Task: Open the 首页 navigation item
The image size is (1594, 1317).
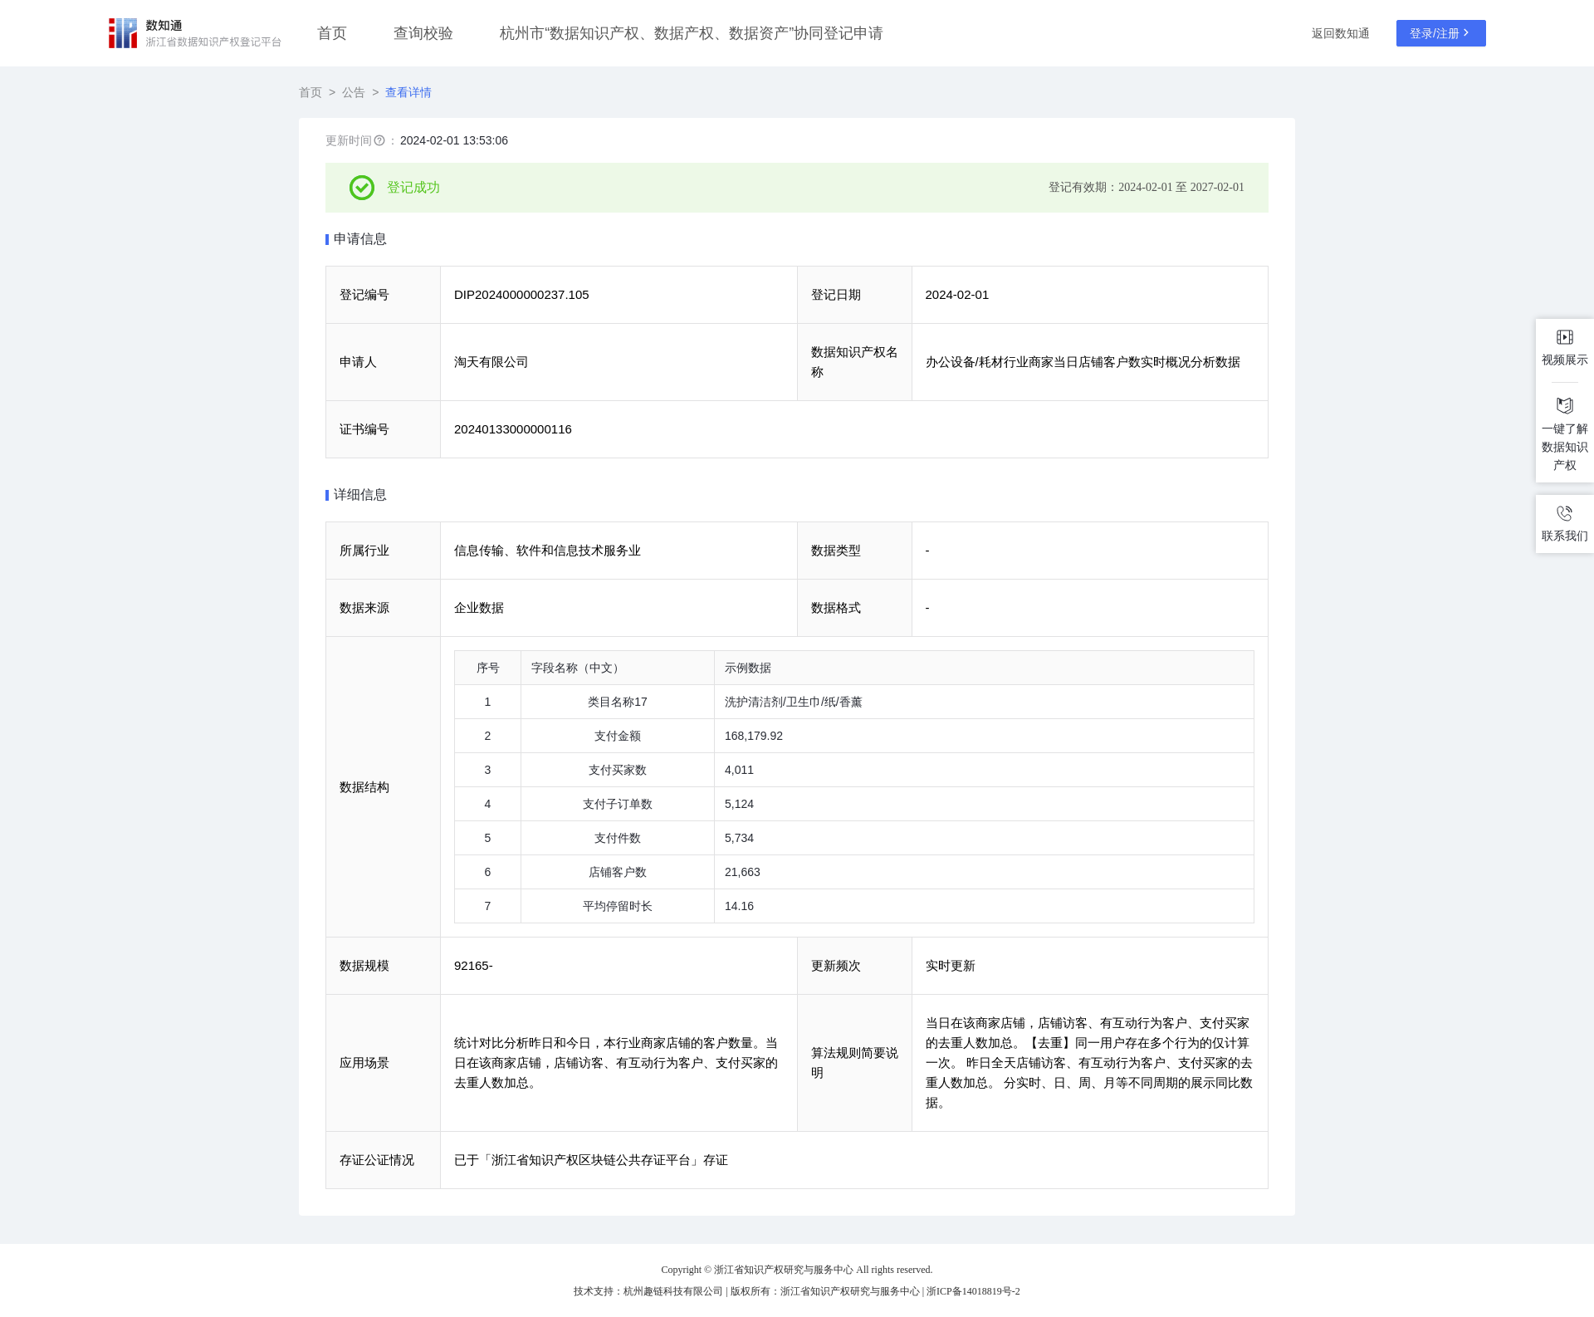Action: pyautogui.click(x=332, y=33)
